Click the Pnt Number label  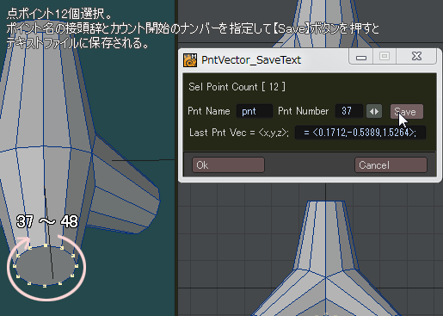(304, 111)
